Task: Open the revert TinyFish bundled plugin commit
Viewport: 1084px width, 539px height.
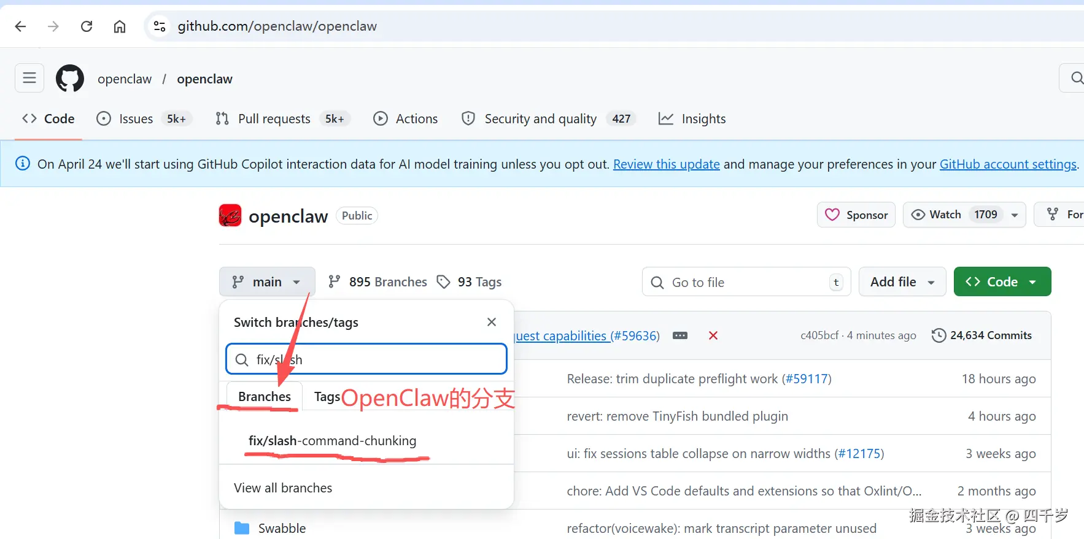Action: point(677,416)
